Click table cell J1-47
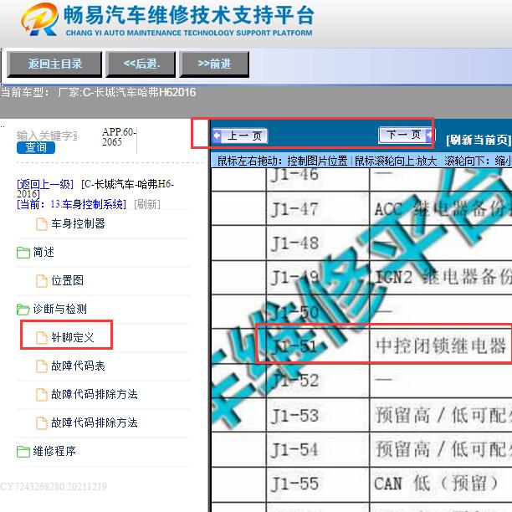Viewport: 512px width, 512px height. coord(318,208)
